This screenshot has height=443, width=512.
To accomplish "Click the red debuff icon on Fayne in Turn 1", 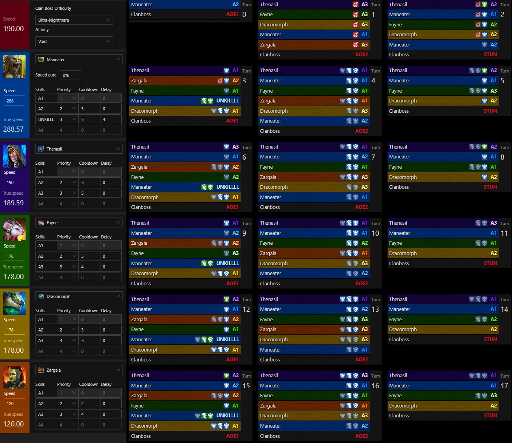I will pyautogui.click(x=355, y=15).
